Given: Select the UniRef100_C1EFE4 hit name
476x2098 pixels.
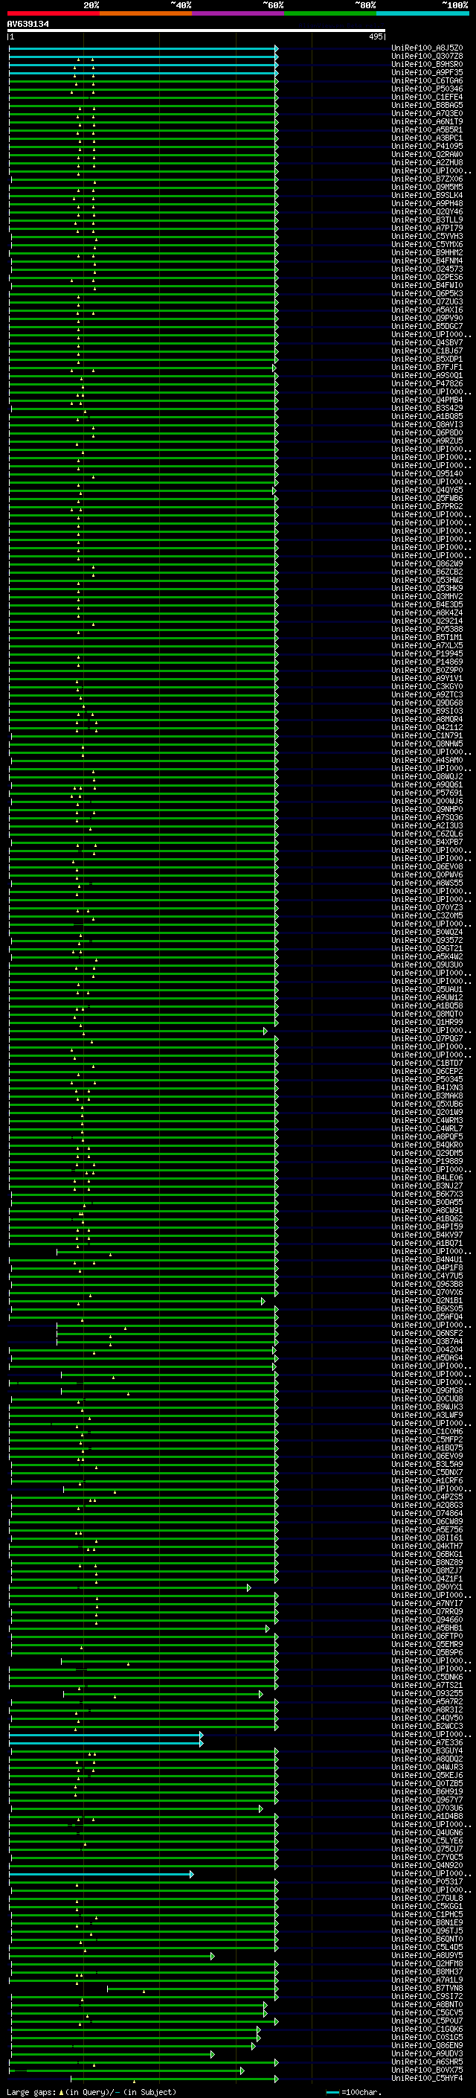Looking at the screenshot, I should pos(427,97).
